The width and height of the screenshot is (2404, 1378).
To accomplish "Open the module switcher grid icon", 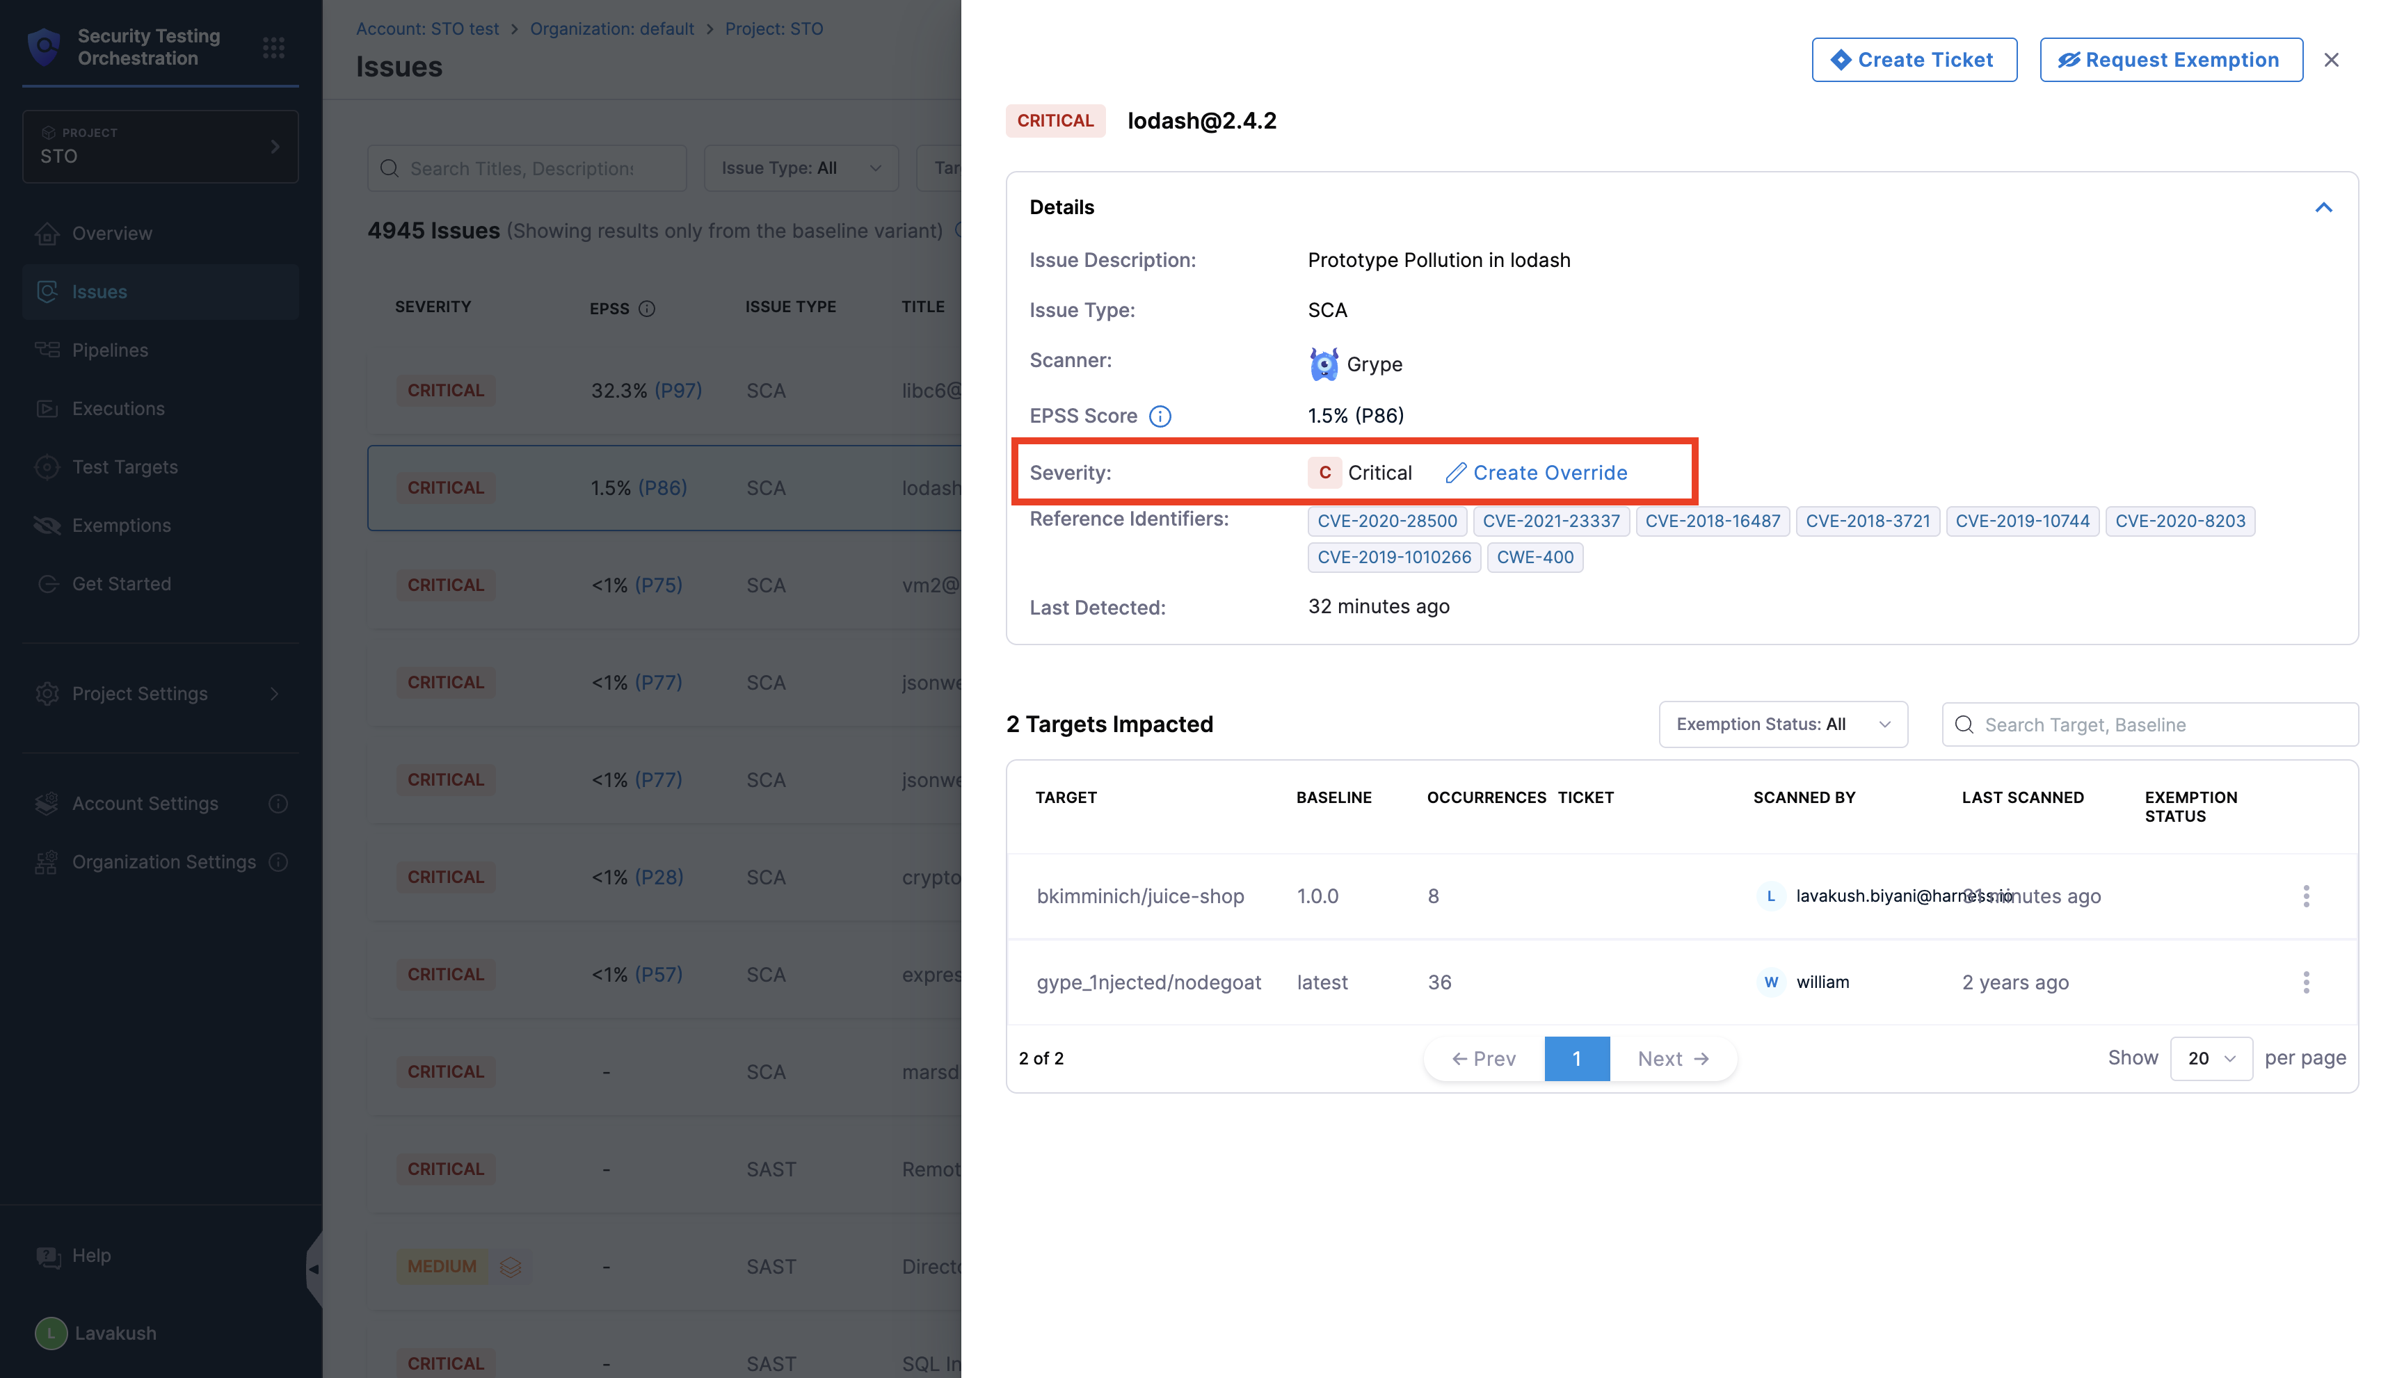I will (273, 47).
